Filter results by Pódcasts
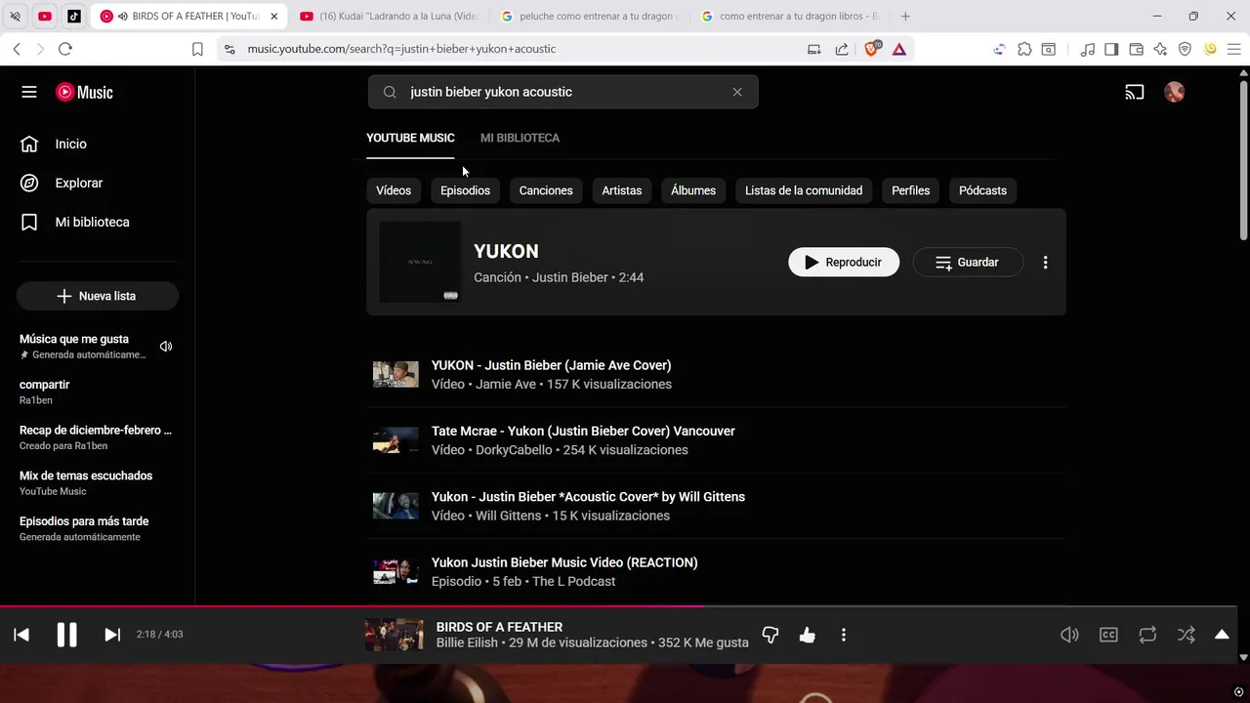1250x703 pixels. tap(982, 190)
